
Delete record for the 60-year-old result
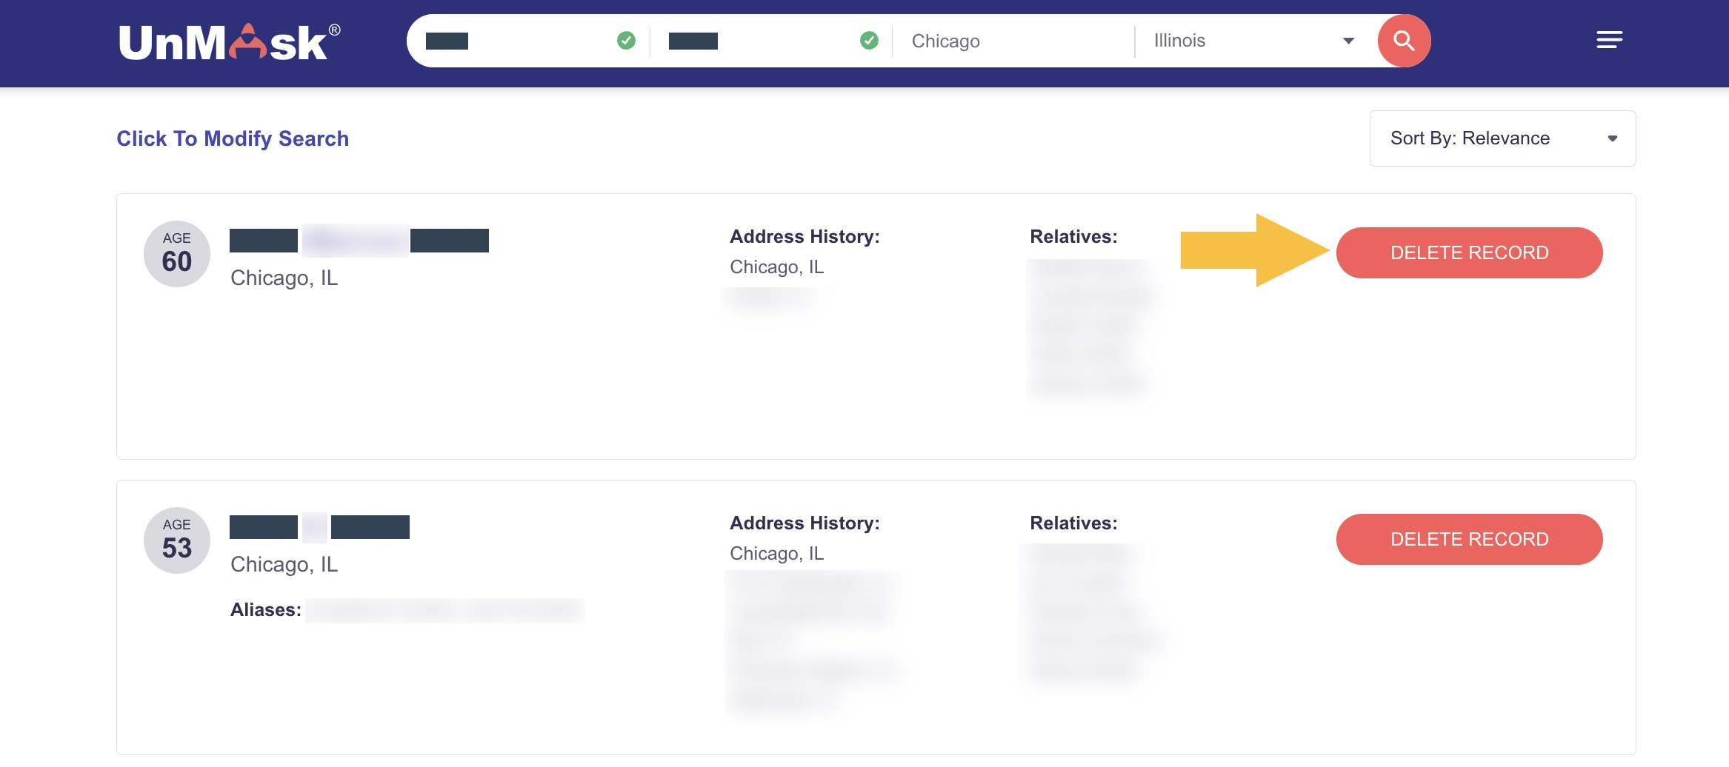click(x=1469, y=252)
